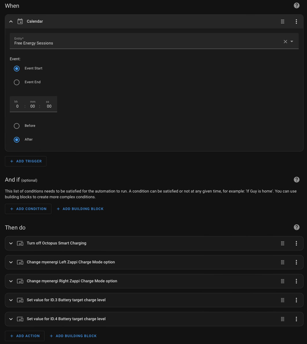The width and height of the screenshot is (307, 344).
Task: Add a building block under Then do
Action: 73,336
